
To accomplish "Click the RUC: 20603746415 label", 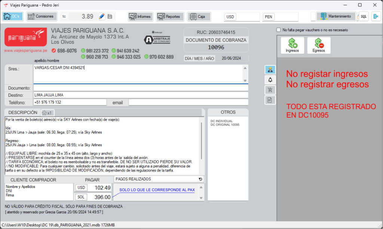I will [x=216, y=33].
